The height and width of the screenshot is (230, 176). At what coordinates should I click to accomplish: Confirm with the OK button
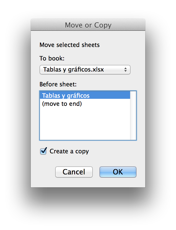coord(118,172)
